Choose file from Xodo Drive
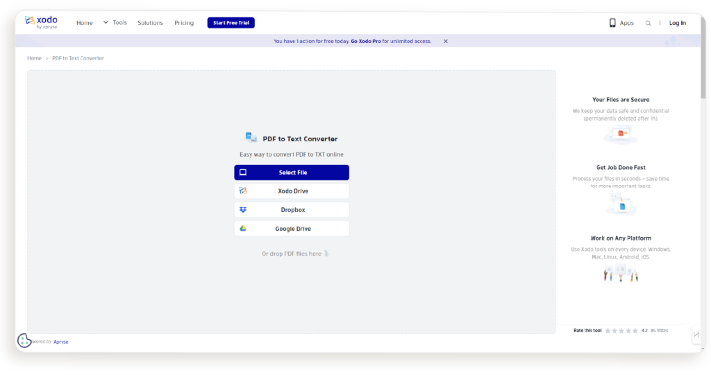 [x=292, y=191]
